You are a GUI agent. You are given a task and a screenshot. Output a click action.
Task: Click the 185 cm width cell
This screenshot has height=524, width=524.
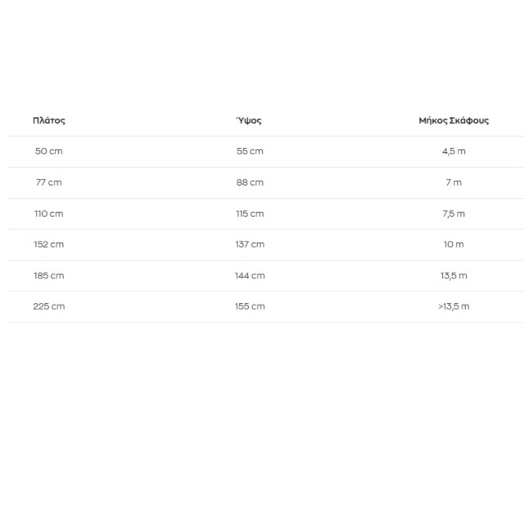tap(49, 276)
